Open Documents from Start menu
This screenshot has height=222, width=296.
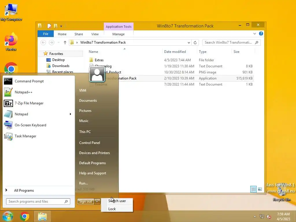88,101
